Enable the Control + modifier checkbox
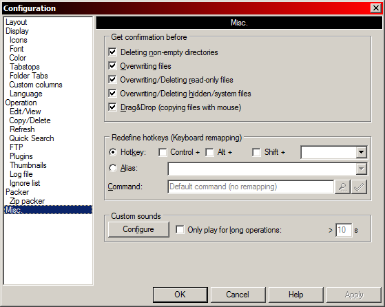The width and height of the screenshot is (385, 307). (x=163, y=152)
